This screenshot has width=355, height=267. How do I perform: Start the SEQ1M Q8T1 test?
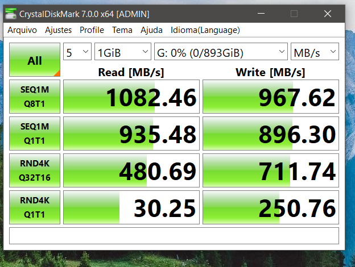pyautogui.click(x=35, y=97)
